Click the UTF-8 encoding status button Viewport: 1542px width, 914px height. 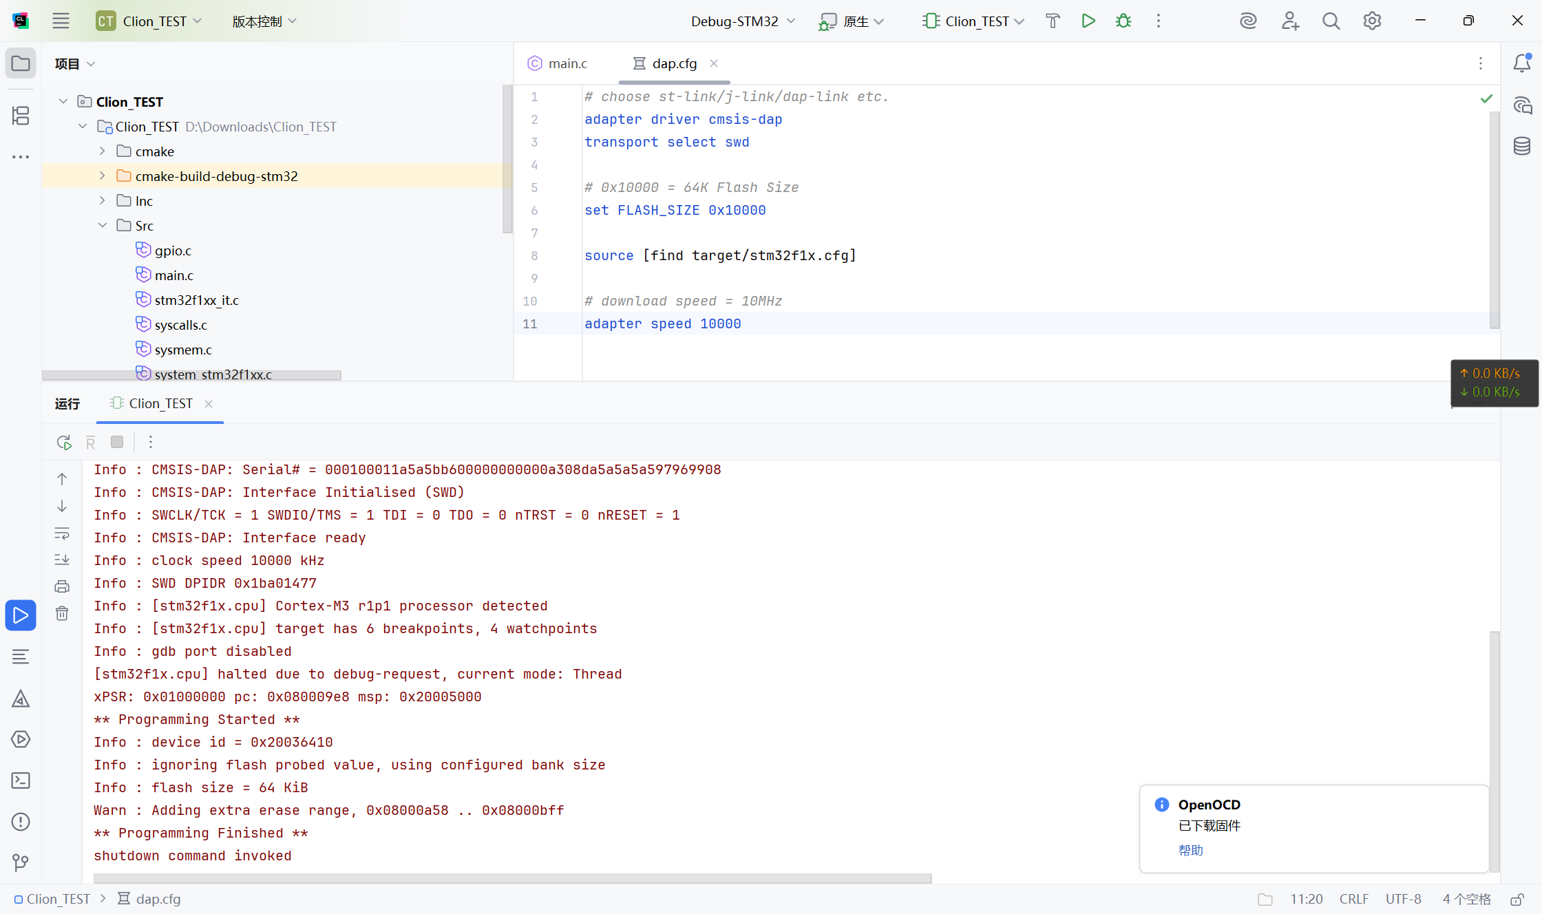1403,899
